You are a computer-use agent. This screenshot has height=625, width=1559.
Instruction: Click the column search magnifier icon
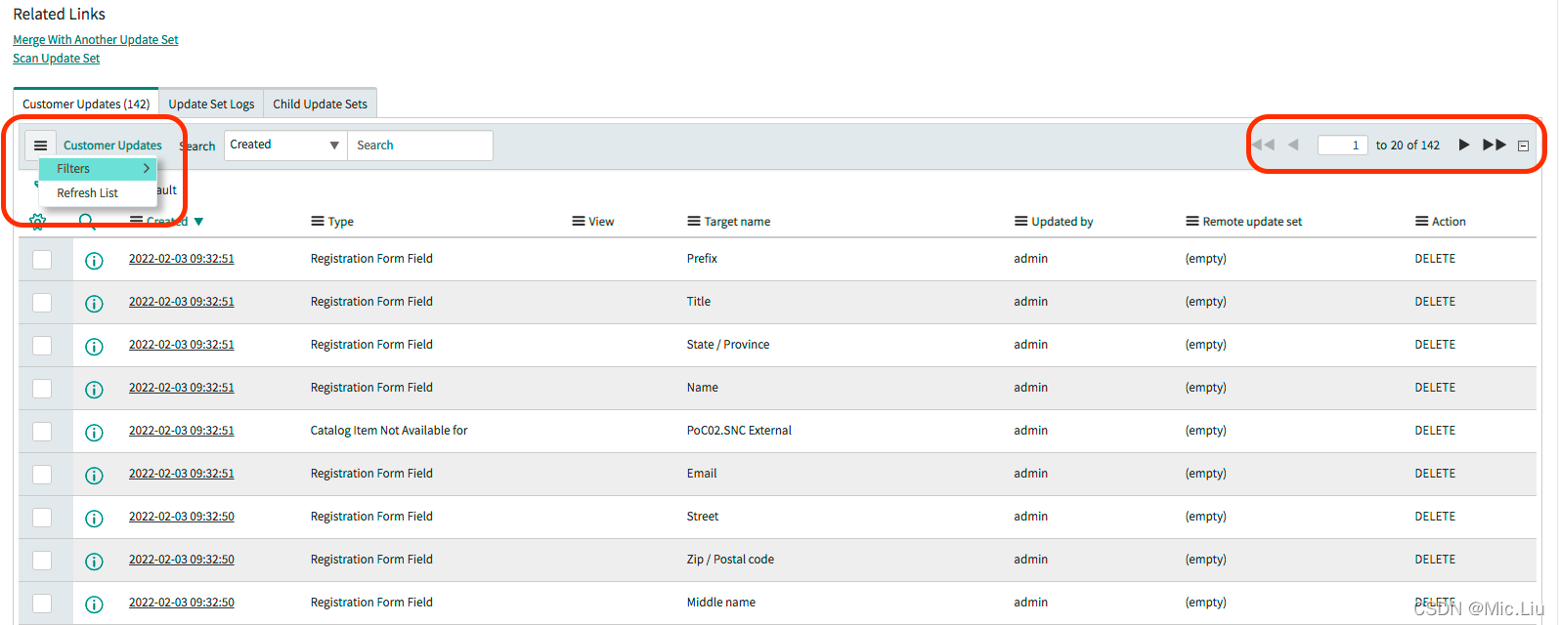(87, 222)
